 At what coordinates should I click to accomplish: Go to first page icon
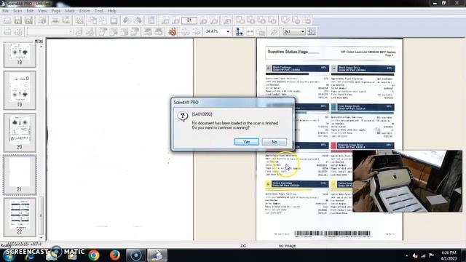click(165, 20)
